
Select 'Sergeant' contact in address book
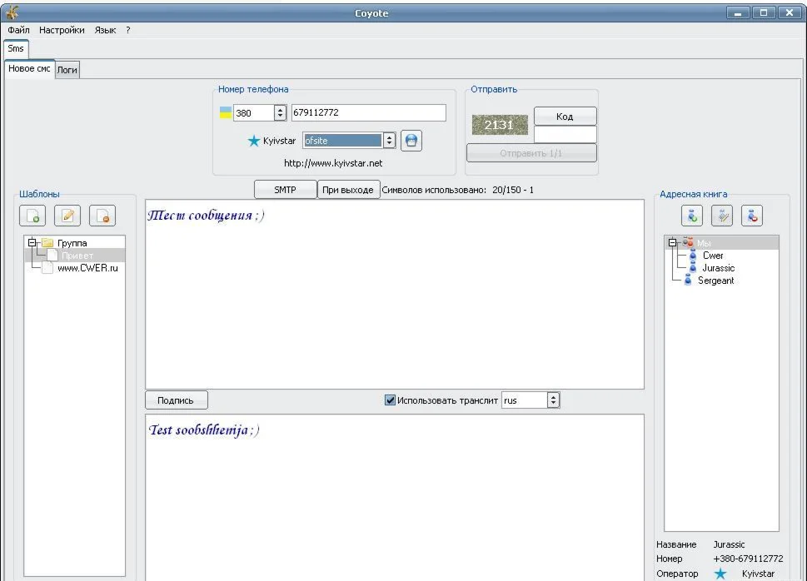click(x=715, y=281)
